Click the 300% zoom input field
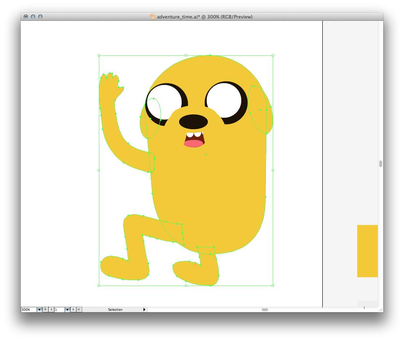Image resolution: width=404 pixels, height=341 pixels. point(28,310)
